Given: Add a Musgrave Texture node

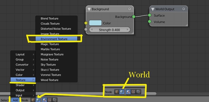Looking at the screenshot, I should point(56,54).
